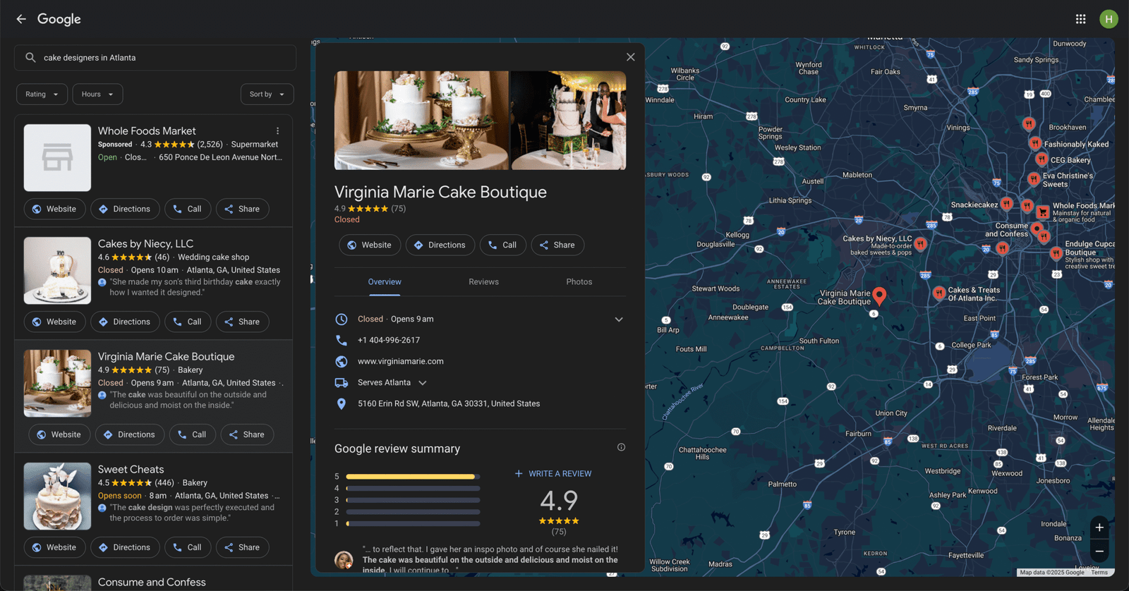
Task: Switch to the Overview tab
Action: coord(385,281)
